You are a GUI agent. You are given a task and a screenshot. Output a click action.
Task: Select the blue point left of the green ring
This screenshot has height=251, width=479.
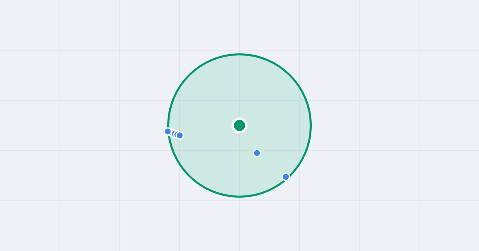click(168, 131)
